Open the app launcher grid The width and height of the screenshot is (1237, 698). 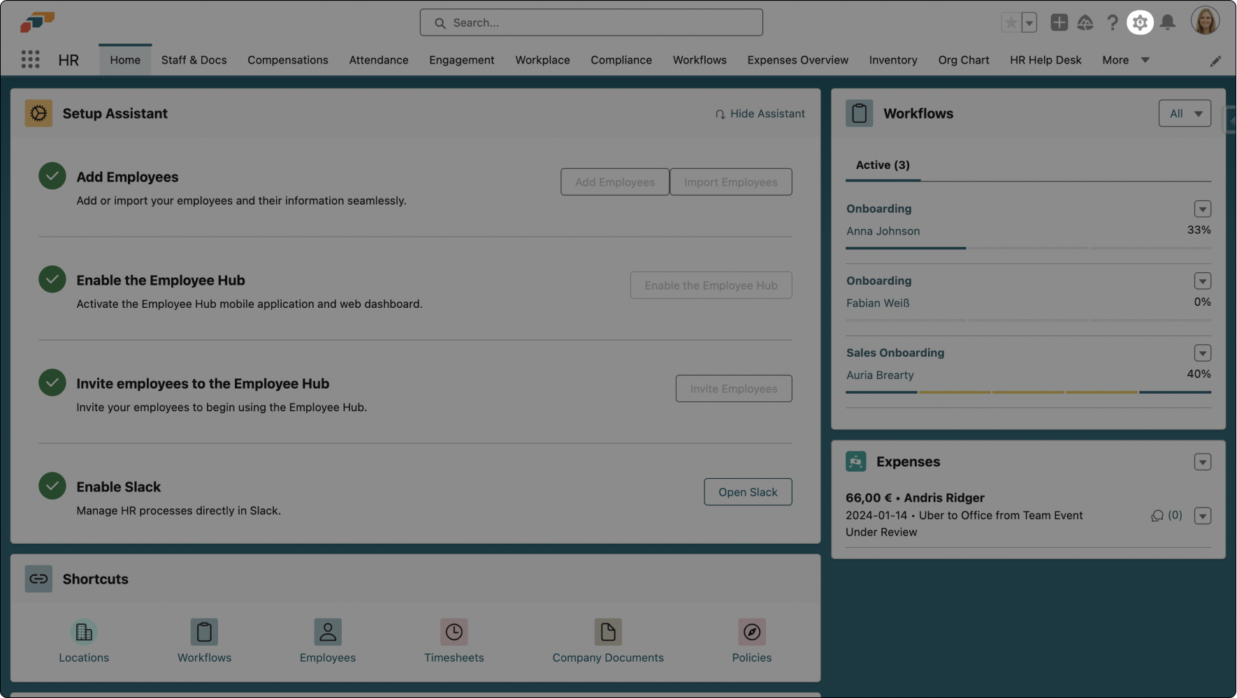click(x=30, y=59)
